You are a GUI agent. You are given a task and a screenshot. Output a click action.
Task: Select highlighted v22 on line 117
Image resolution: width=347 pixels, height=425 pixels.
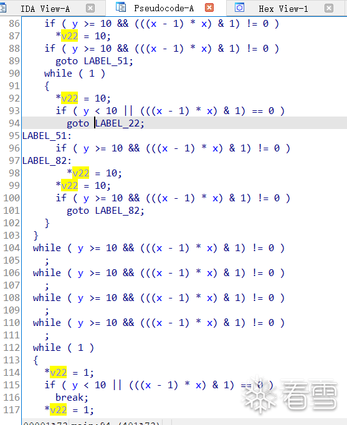click(58, 410)
